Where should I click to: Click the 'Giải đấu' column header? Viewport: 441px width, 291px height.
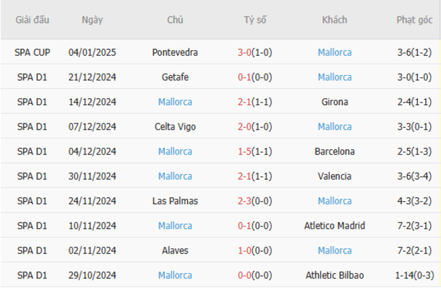33,20
